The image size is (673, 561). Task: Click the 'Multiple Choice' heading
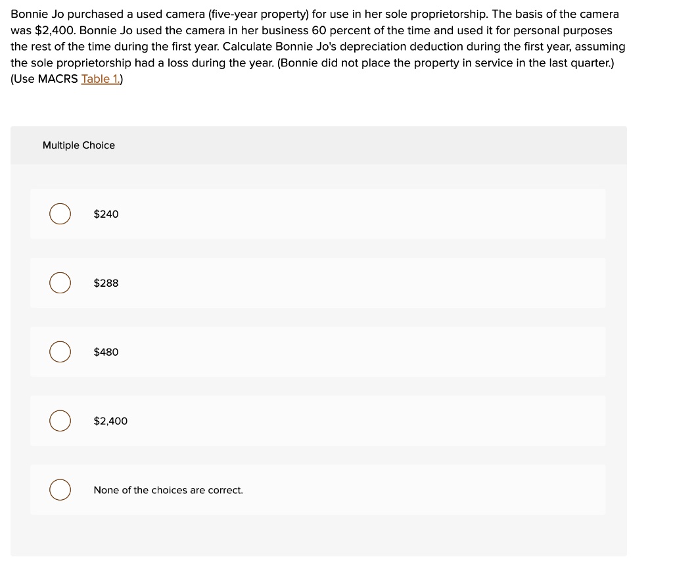coord(79,145)
